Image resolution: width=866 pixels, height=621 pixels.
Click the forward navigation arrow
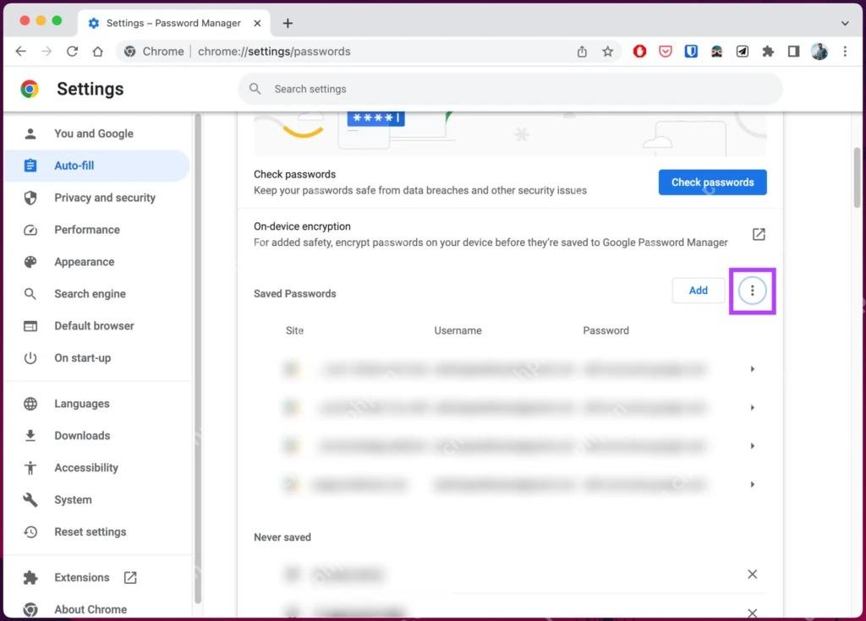click(x=47, y=52)
